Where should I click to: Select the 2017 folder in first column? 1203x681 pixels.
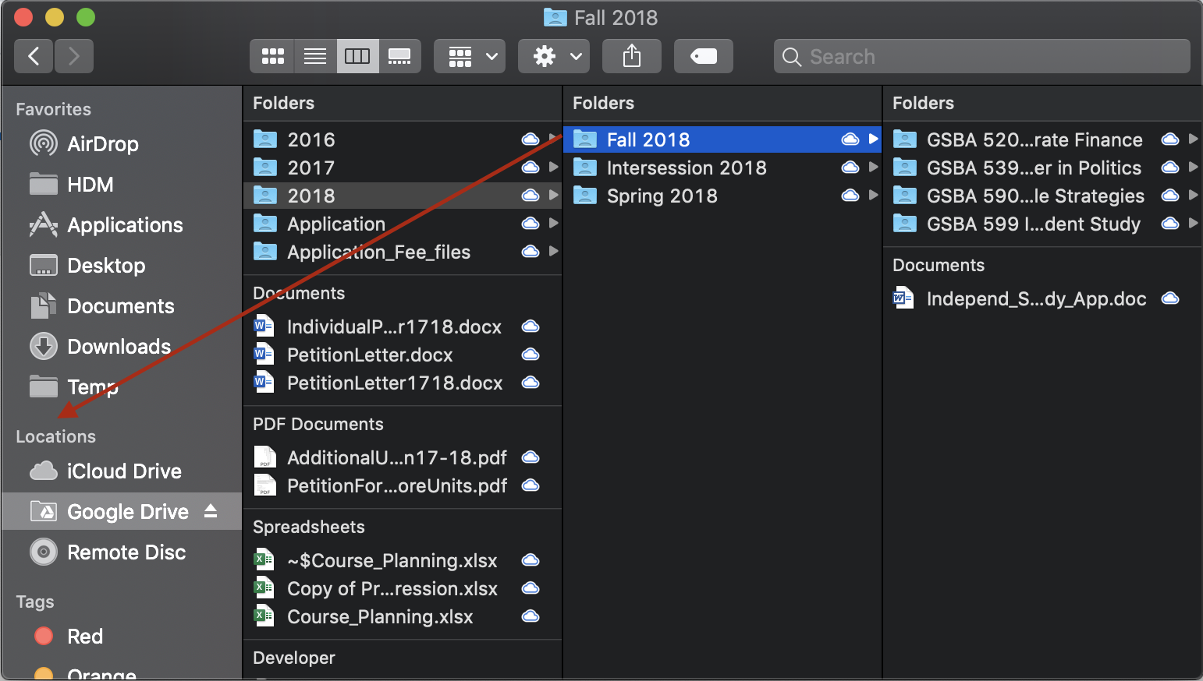click(x=311, y=168)
